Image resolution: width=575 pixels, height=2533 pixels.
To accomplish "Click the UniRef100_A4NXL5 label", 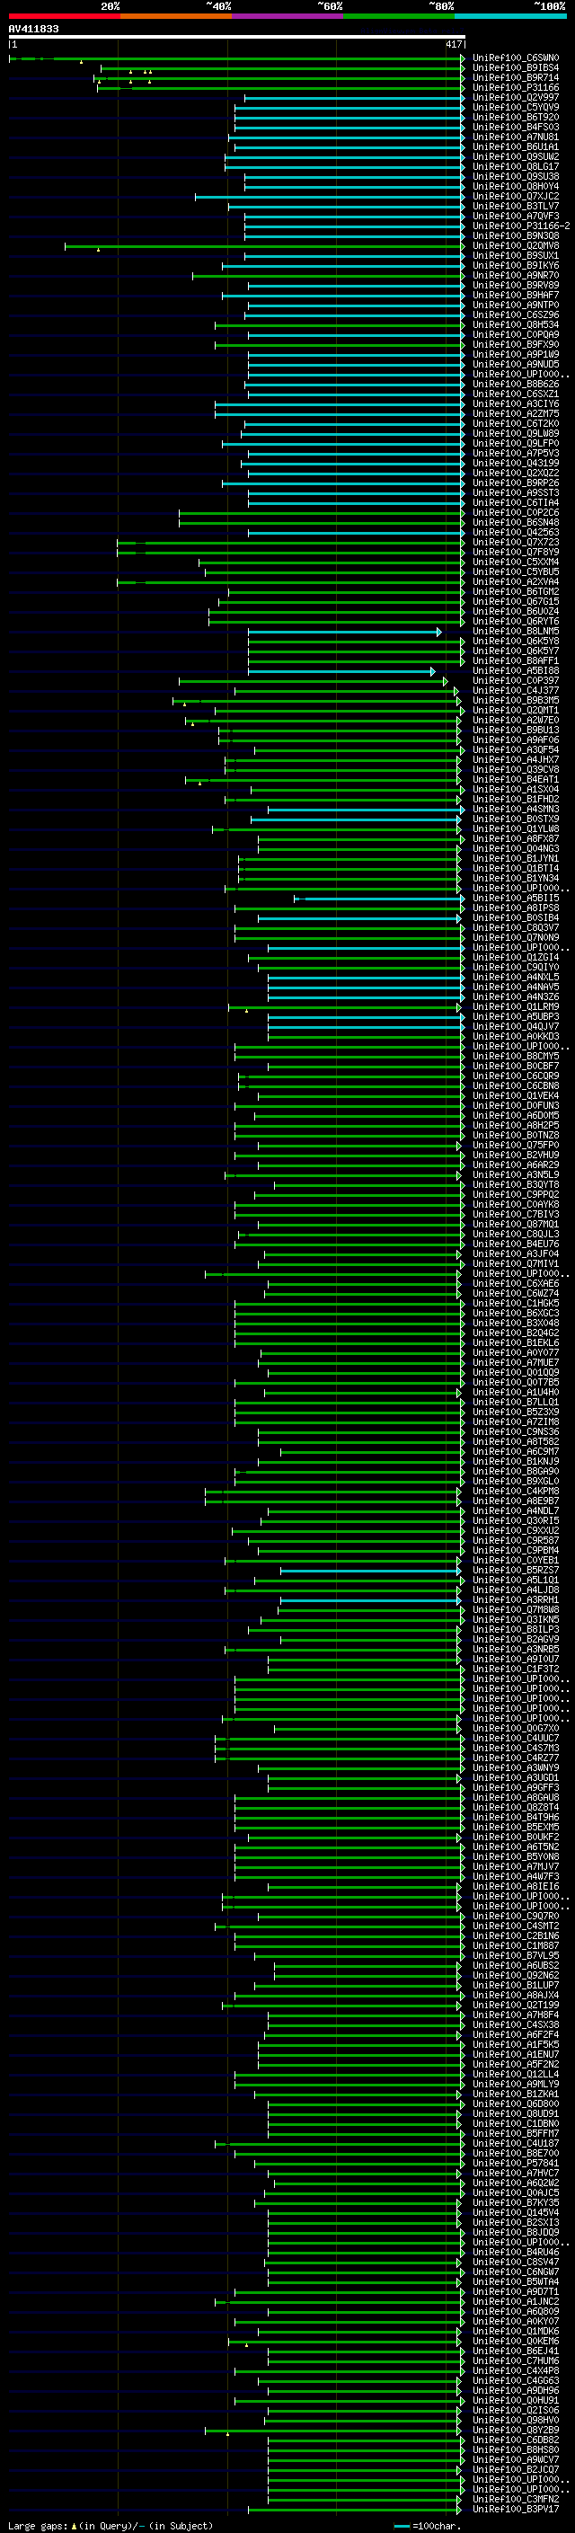I will pos(515,978).
